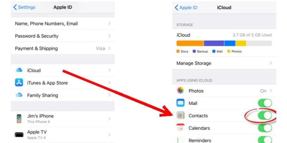Disable the Contacts iCloud switch
287x143 pixels.
(x=265, y=116)
